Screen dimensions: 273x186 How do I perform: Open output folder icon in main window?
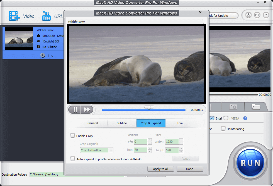(x=256, y=107)
